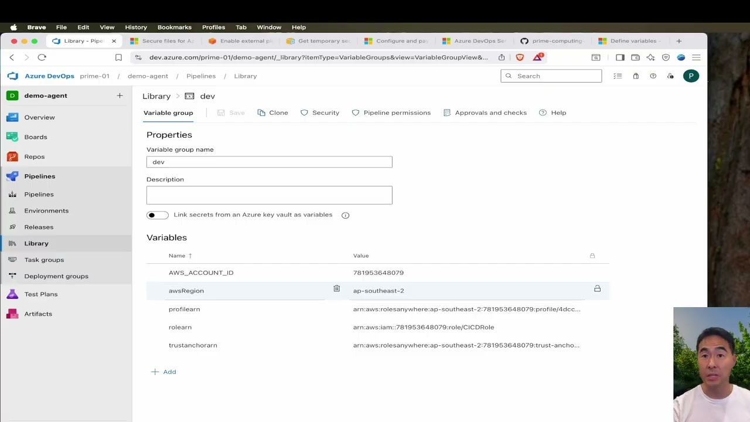Open the help icon in header
The height and width of the screenshot is (422, 750).
(653, 76)
